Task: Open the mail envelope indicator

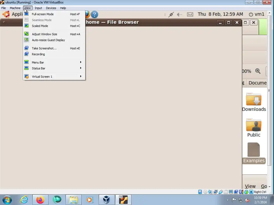Action: [x=190, y=14]
